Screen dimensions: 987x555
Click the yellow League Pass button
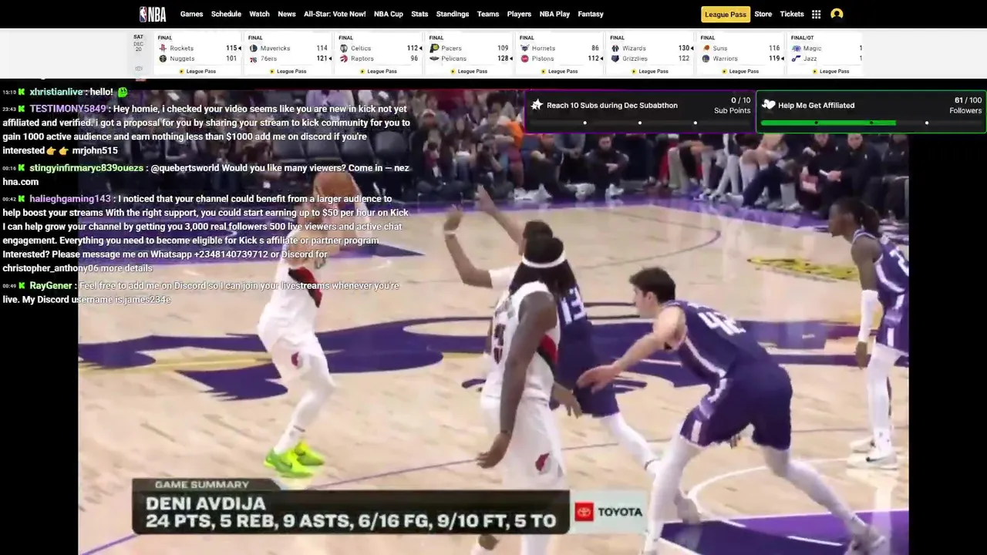726,14
